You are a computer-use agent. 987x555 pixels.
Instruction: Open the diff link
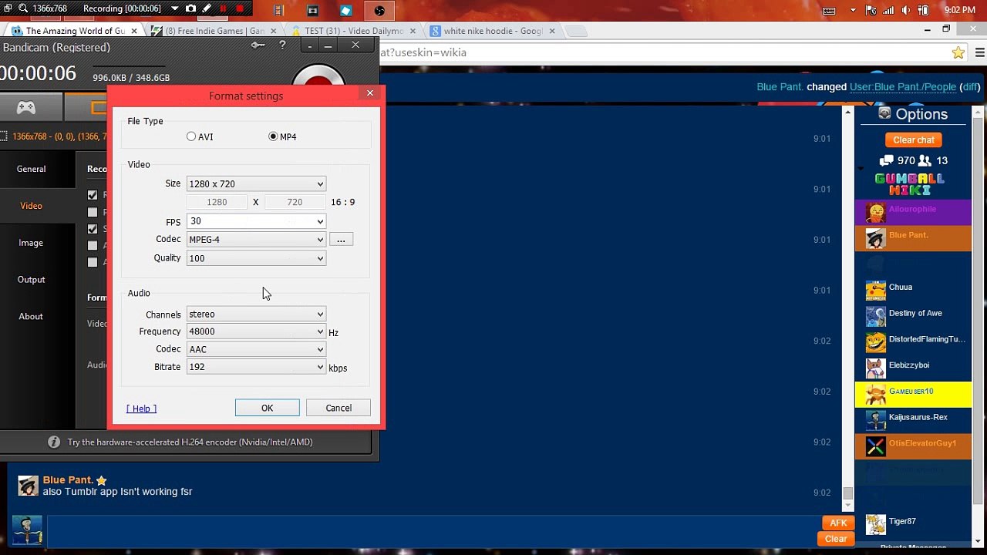click(x=970, y=87)
